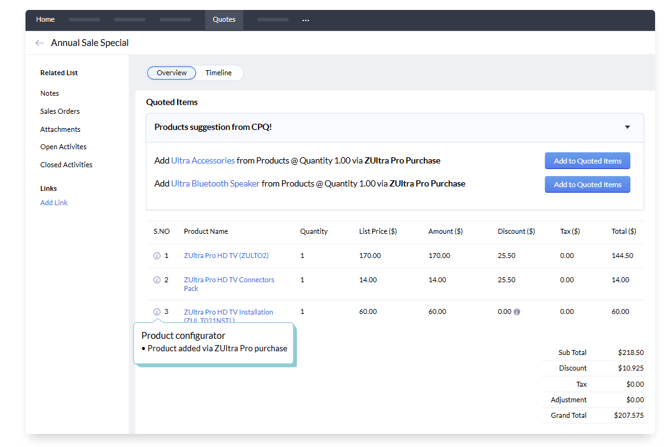Viewport: 670px width, 447px height.
Task: Open ZUltra Pro HD TV (ZULTO2) product
Action: 226,256
